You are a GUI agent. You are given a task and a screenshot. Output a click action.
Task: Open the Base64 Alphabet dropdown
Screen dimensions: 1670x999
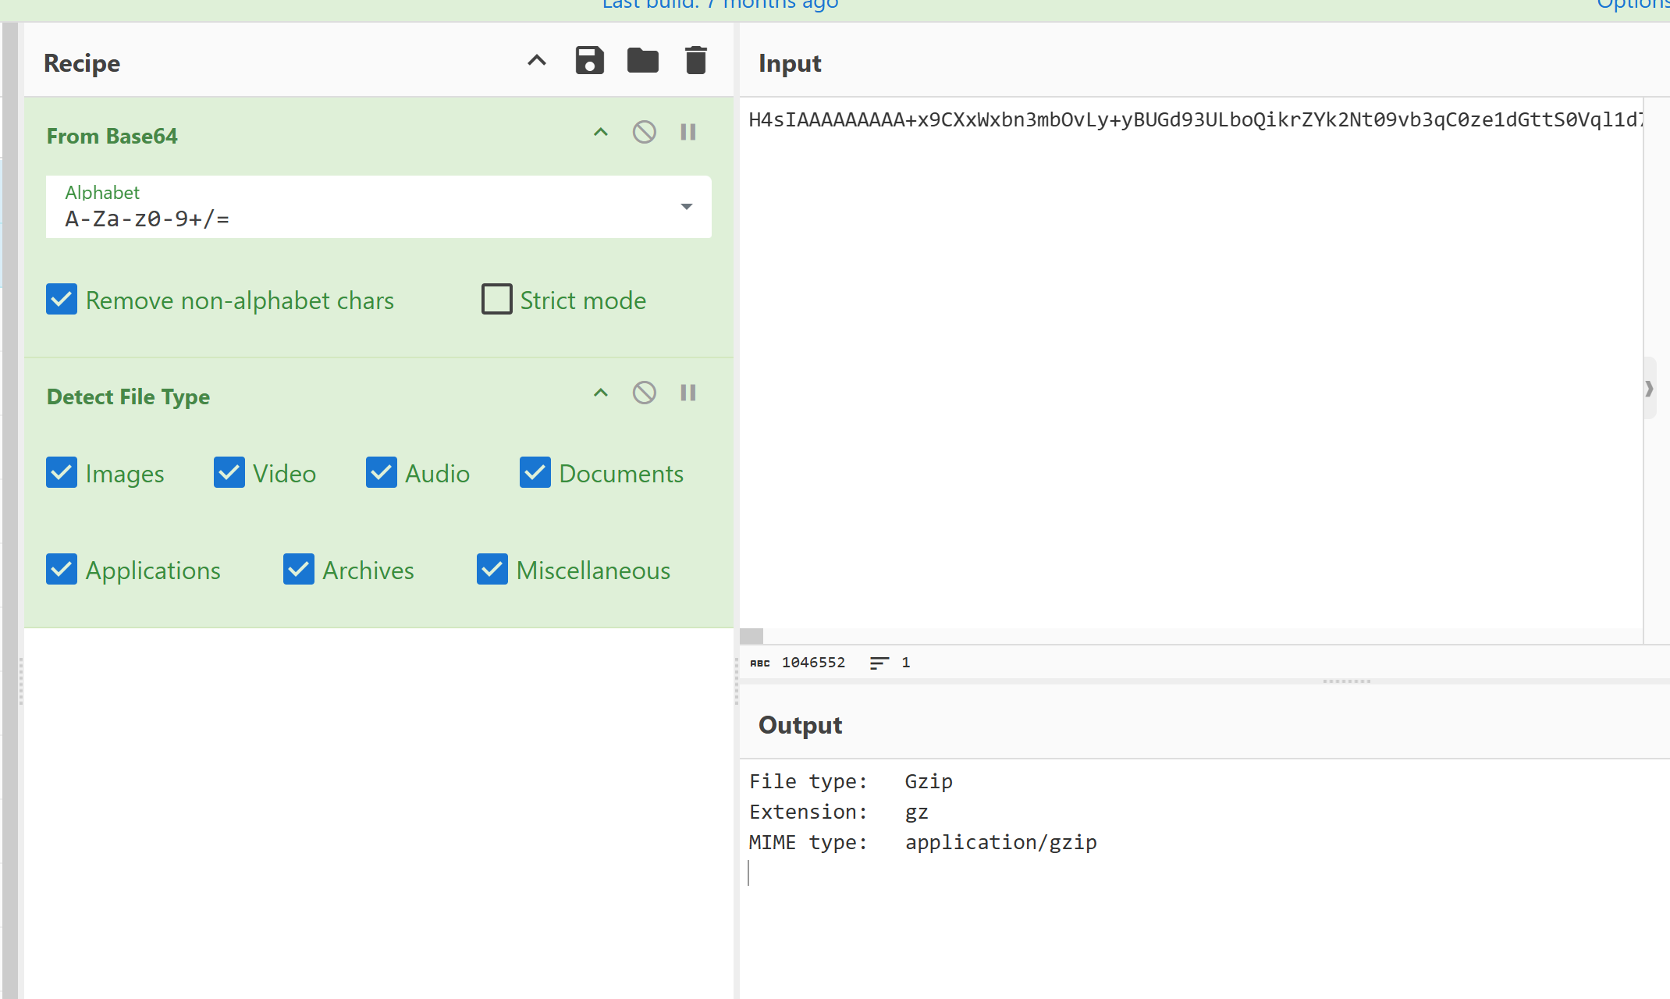[686, 207]
